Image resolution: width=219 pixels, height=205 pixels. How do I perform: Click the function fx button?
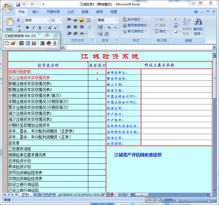(x=63, y=47)
